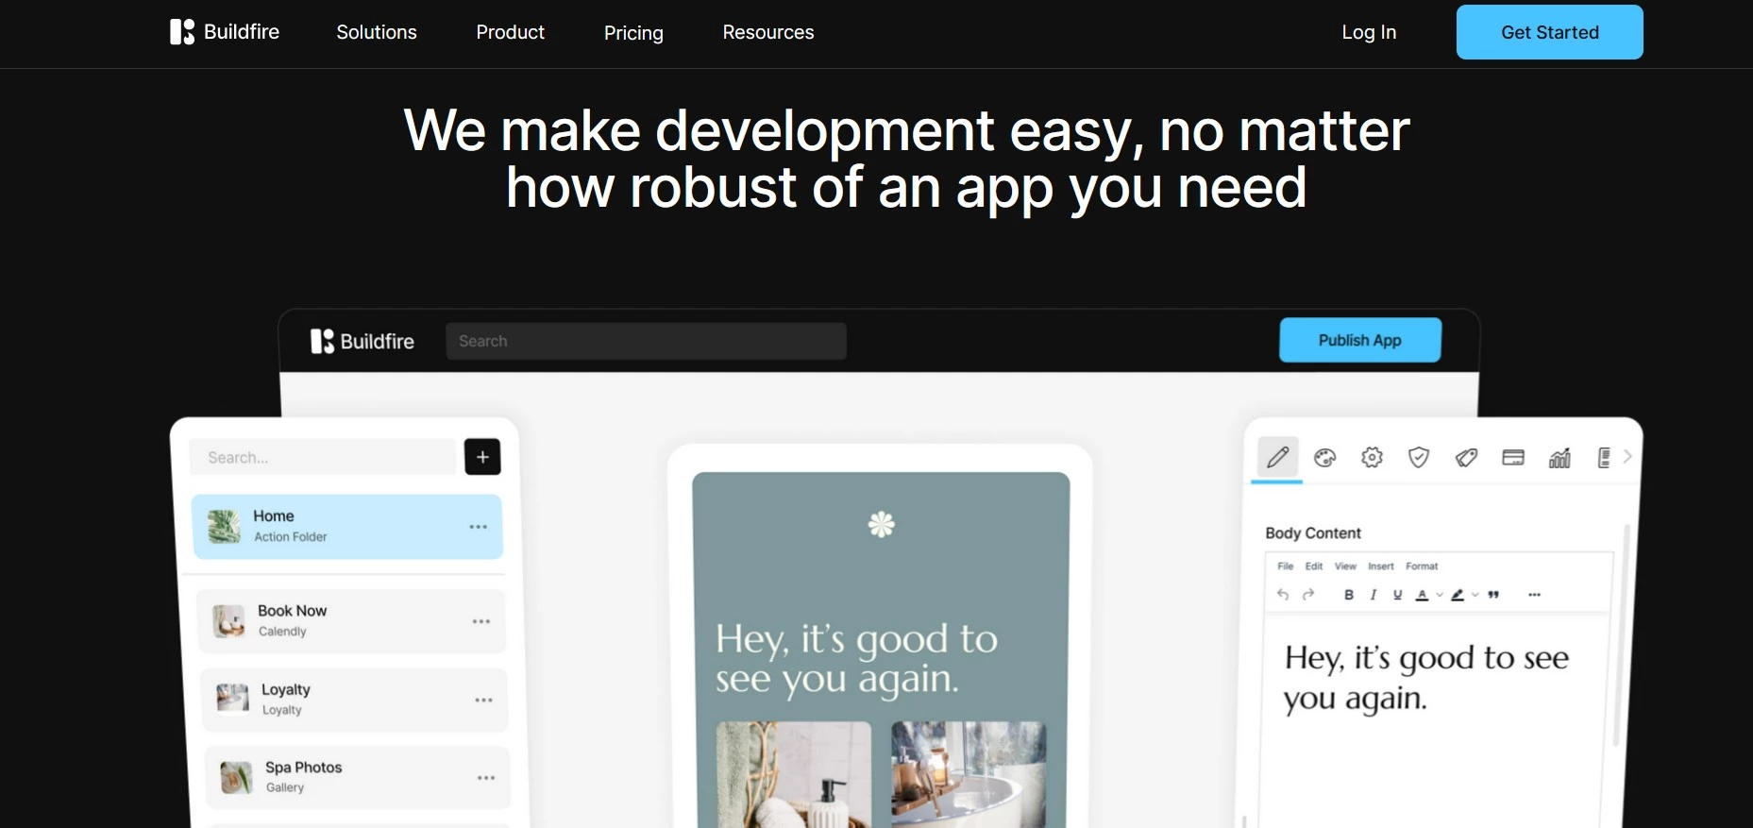Click the Log In link
The image size is (1753, 828).
pyautogui.click(x=1369, y=32)
